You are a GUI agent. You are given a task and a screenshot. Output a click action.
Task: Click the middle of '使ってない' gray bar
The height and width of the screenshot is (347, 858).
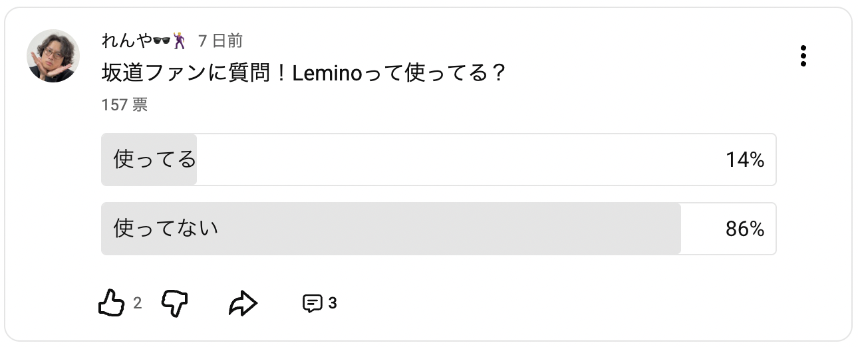click(391, 229)
